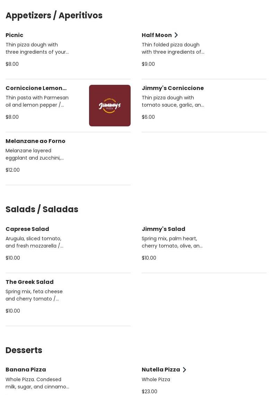272x395 pixels.
Task: Click the Jimmy's Pizza logo thumbnail
Action: click(x=109, y=106)
